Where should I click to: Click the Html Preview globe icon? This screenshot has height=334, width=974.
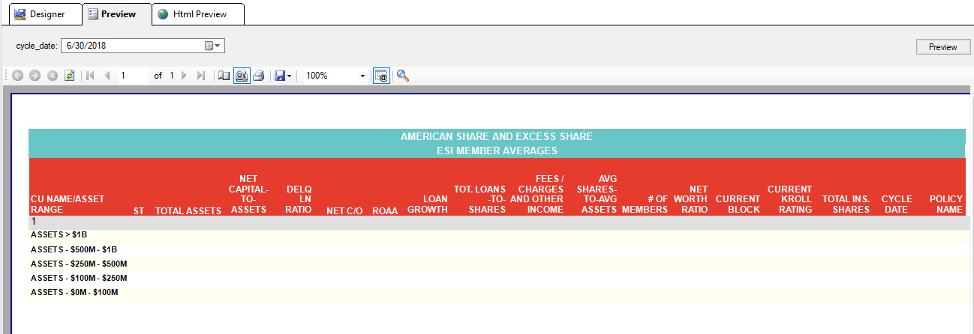point(164,14)
